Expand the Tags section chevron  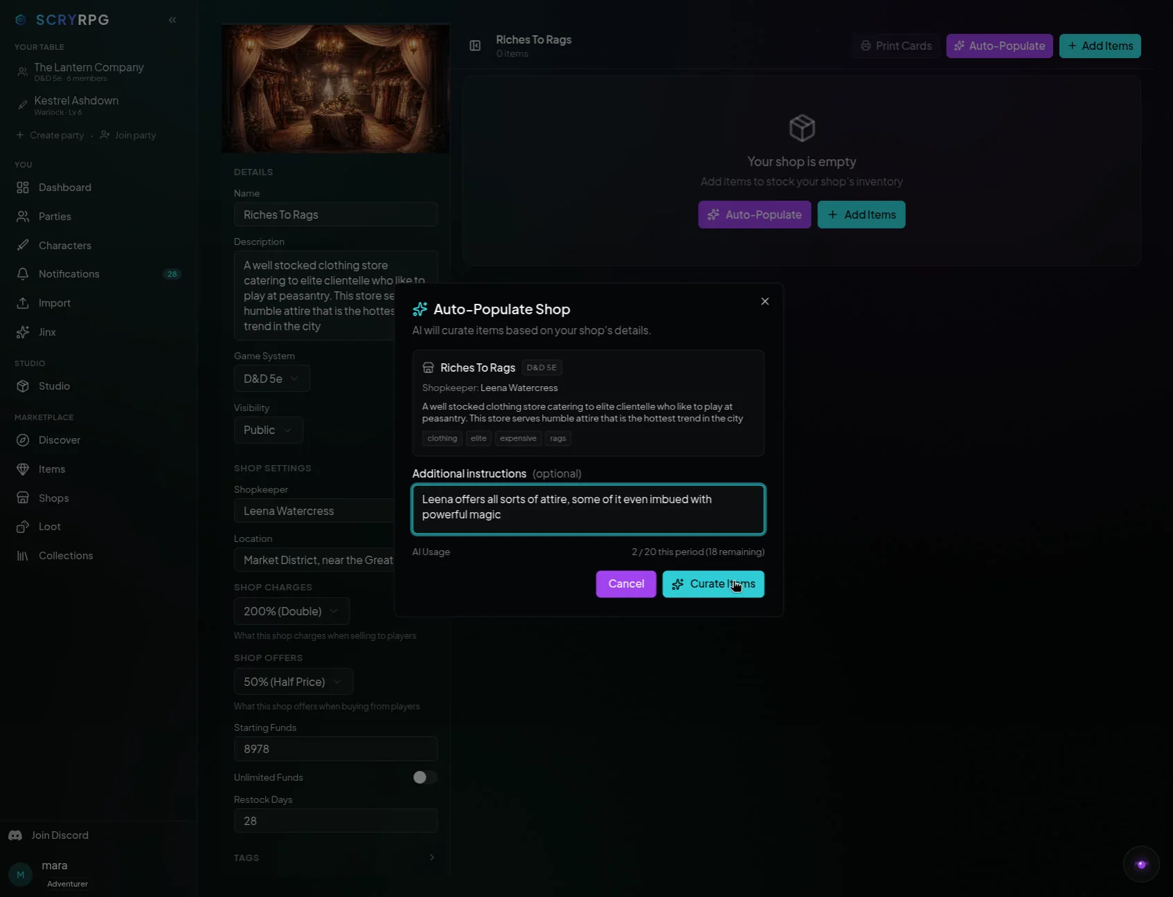[x=432, y=858]
